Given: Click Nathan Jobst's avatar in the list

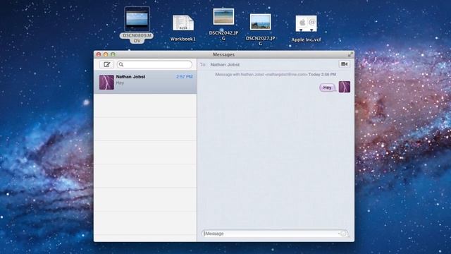Looking at the screenshot, I should pos(106,83).
